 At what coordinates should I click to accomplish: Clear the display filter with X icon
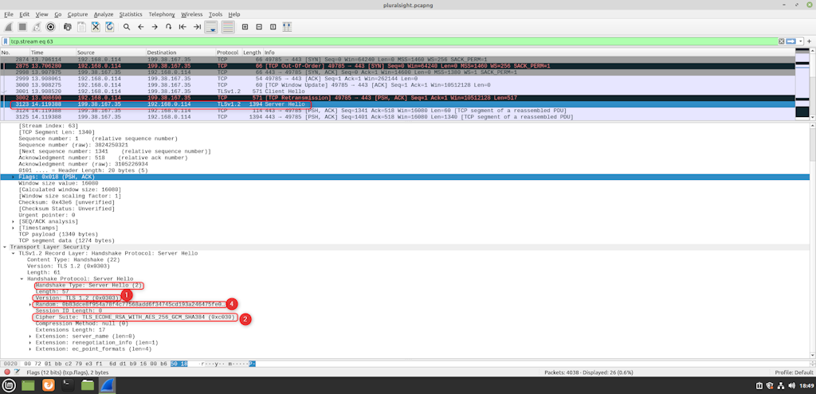pos(782,41)
